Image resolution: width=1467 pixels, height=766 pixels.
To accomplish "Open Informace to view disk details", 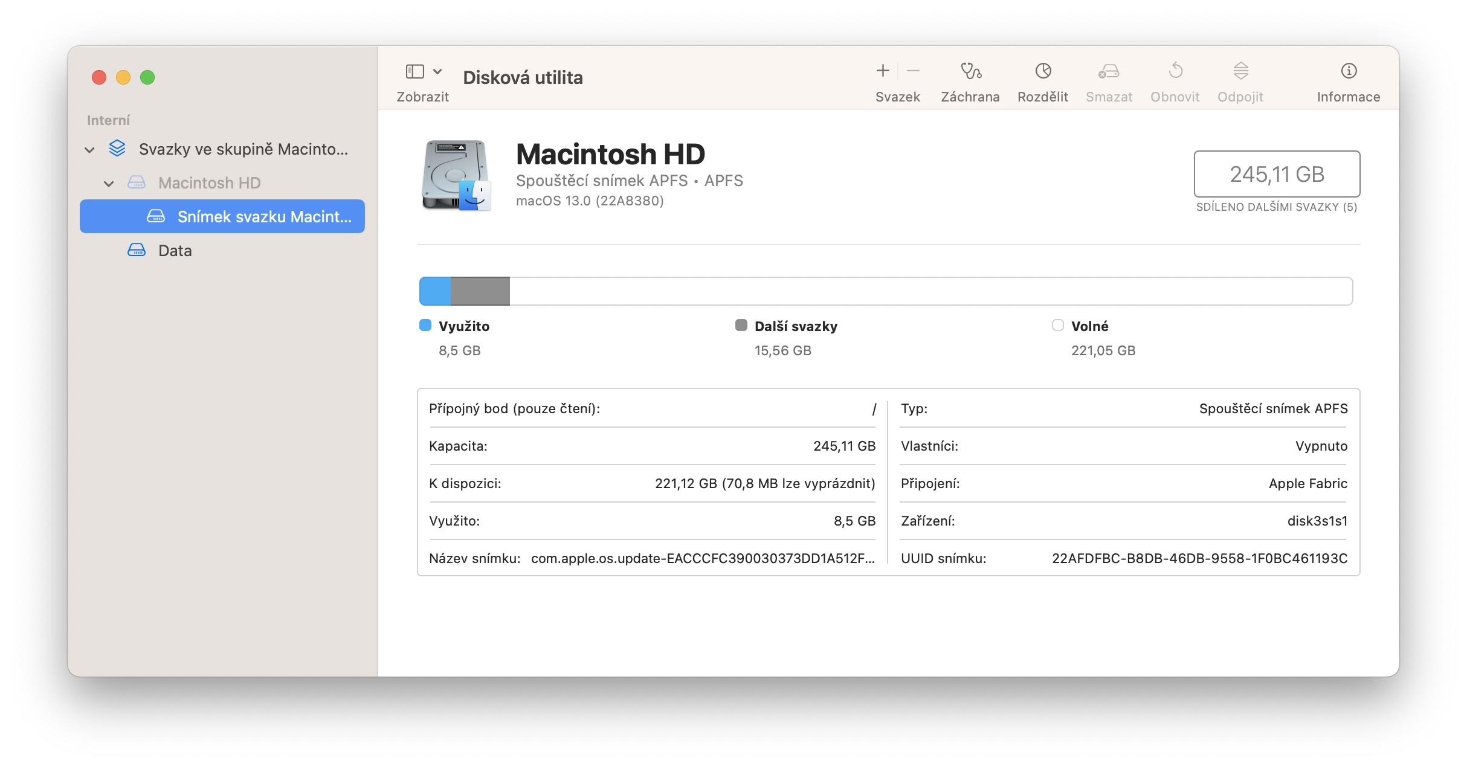I will point(1348,79).
